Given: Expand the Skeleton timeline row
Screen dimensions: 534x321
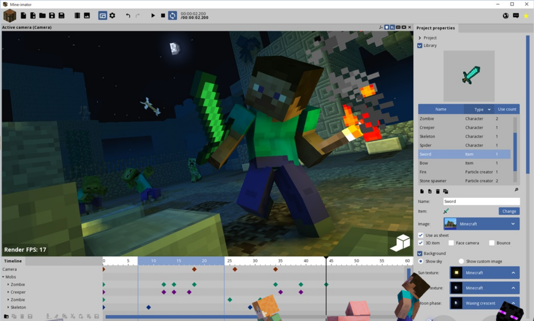Looking at the screenshot, I should pyautogui.click(x=8, y=307).
